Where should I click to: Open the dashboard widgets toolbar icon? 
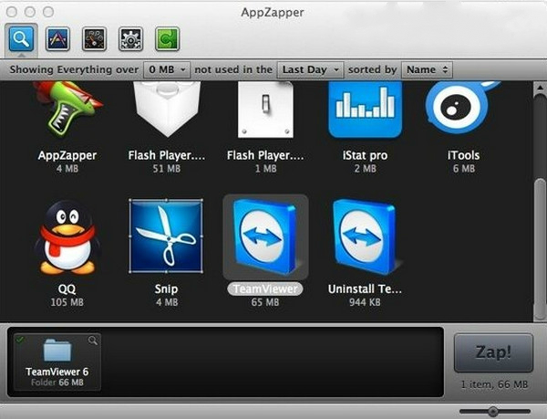94,38
